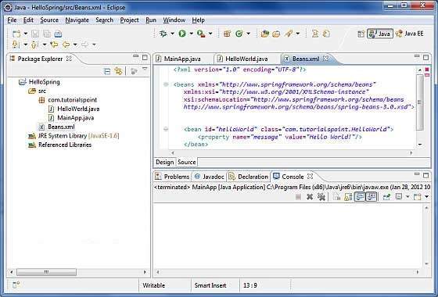The height and width of the screenshot is (297, 438).
Task: Open the New file dropdown arrow
Action: pos(25,34)
